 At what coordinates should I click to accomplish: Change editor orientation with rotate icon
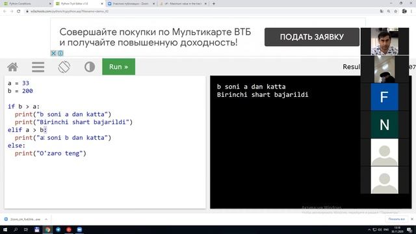(64, 67)
